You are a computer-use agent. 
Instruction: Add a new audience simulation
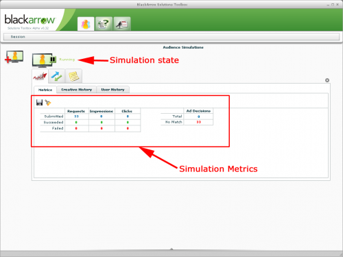(x=14, y=57)
